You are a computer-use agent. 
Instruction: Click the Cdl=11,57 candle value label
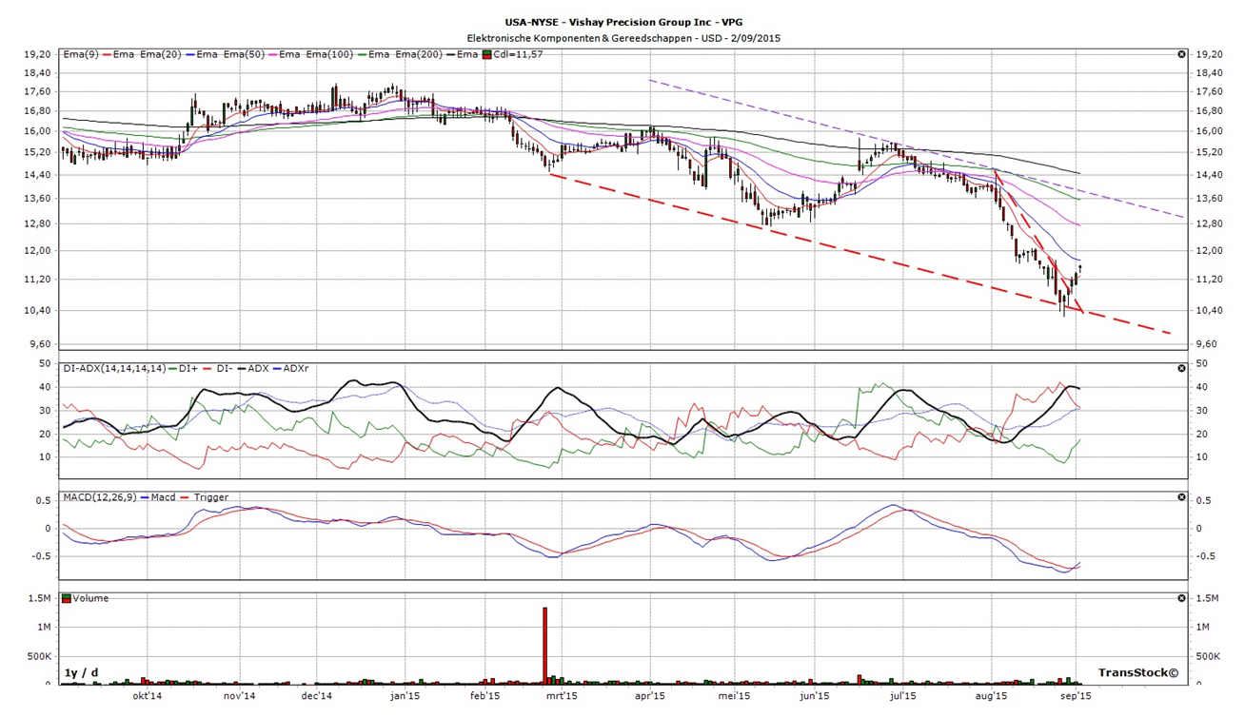pyautogui.click(x=518, y=54)
